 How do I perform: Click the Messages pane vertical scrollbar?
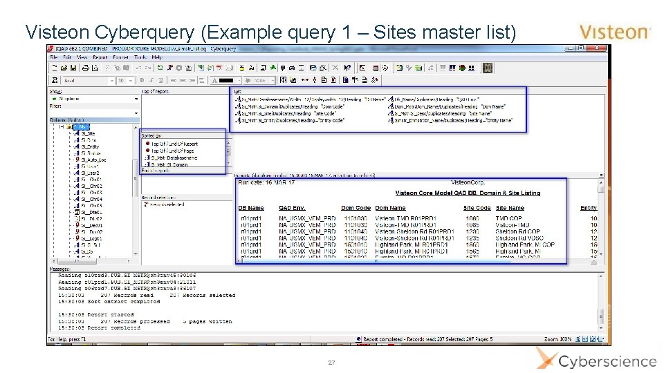coord(600,302)
